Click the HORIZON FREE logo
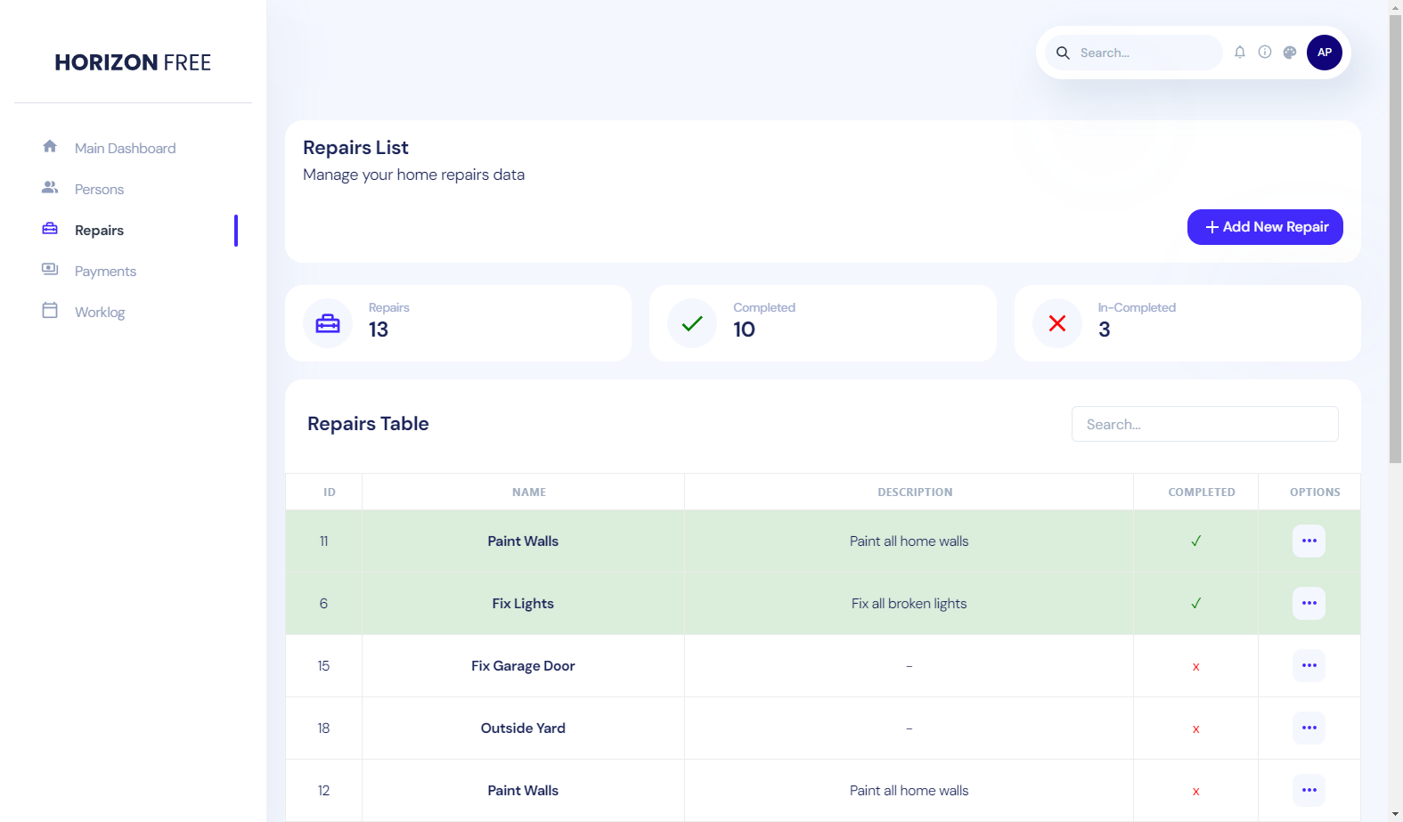The width and height of the screenshot is (1403, 822). [133, 62]
